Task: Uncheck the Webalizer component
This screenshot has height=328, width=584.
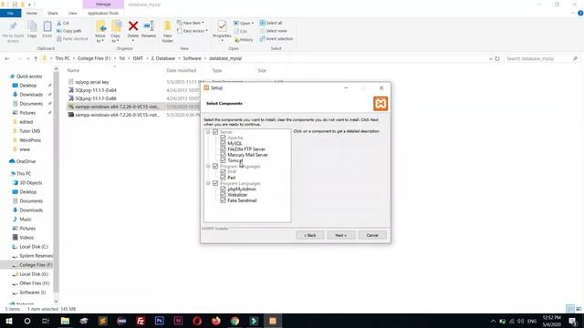Action: pos(223,194)
